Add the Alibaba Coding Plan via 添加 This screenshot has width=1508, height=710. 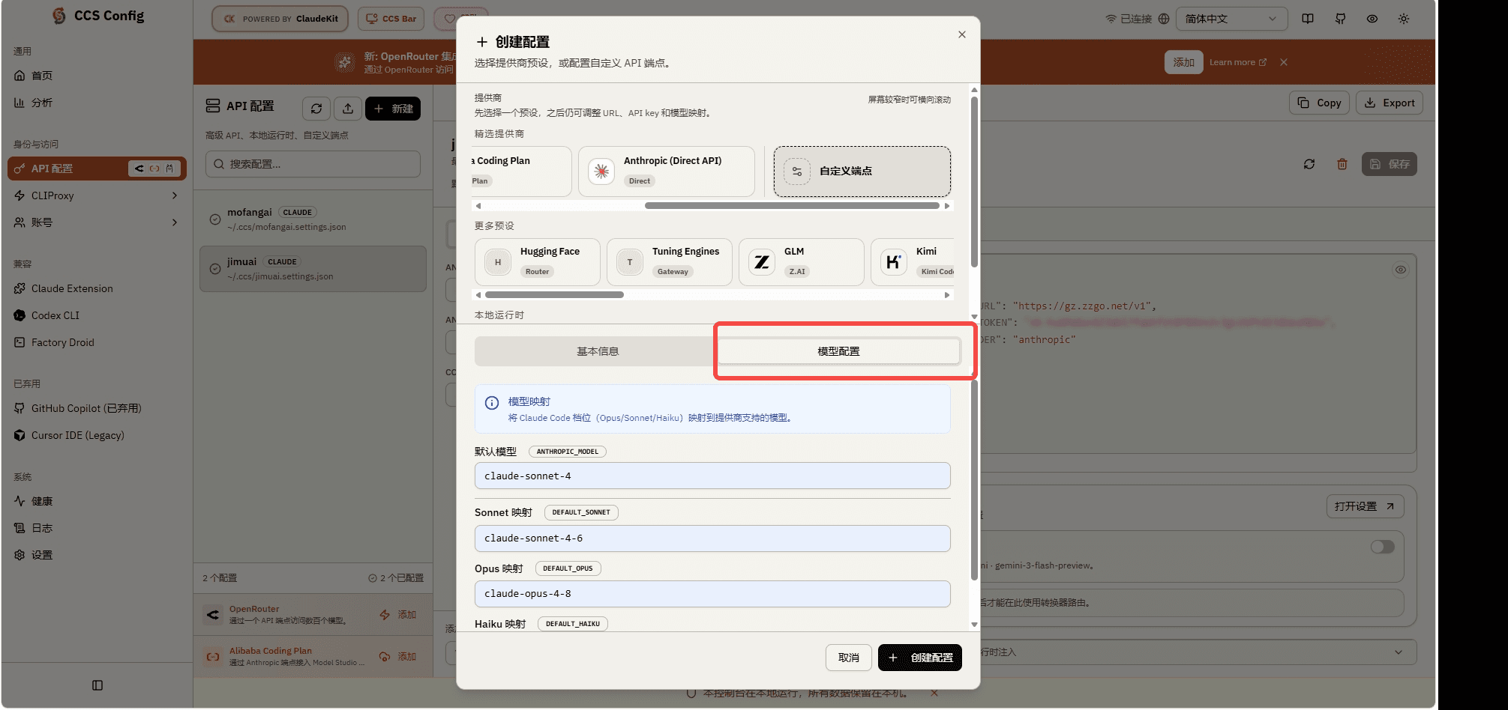coord(397,657)
